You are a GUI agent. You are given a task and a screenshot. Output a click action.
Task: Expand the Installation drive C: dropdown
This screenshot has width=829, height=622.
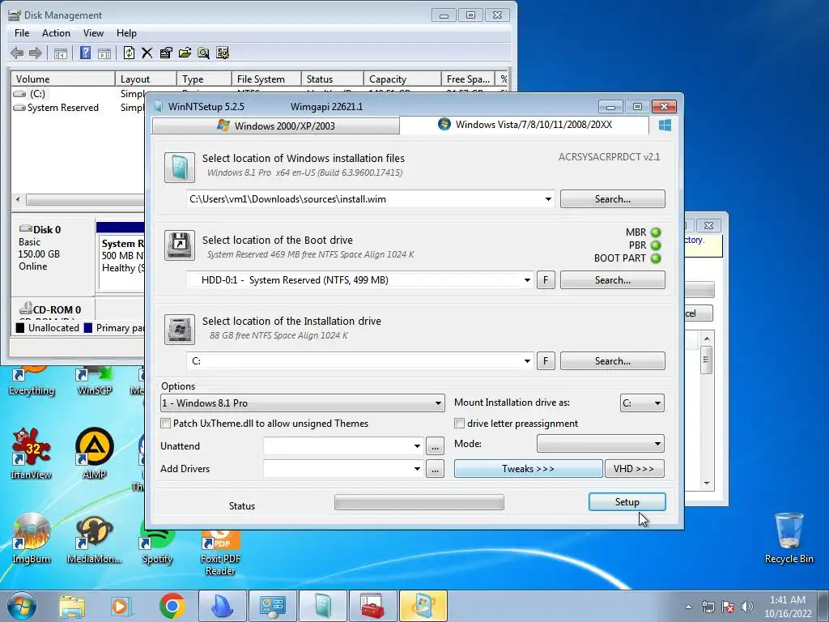tap(527, 361)
